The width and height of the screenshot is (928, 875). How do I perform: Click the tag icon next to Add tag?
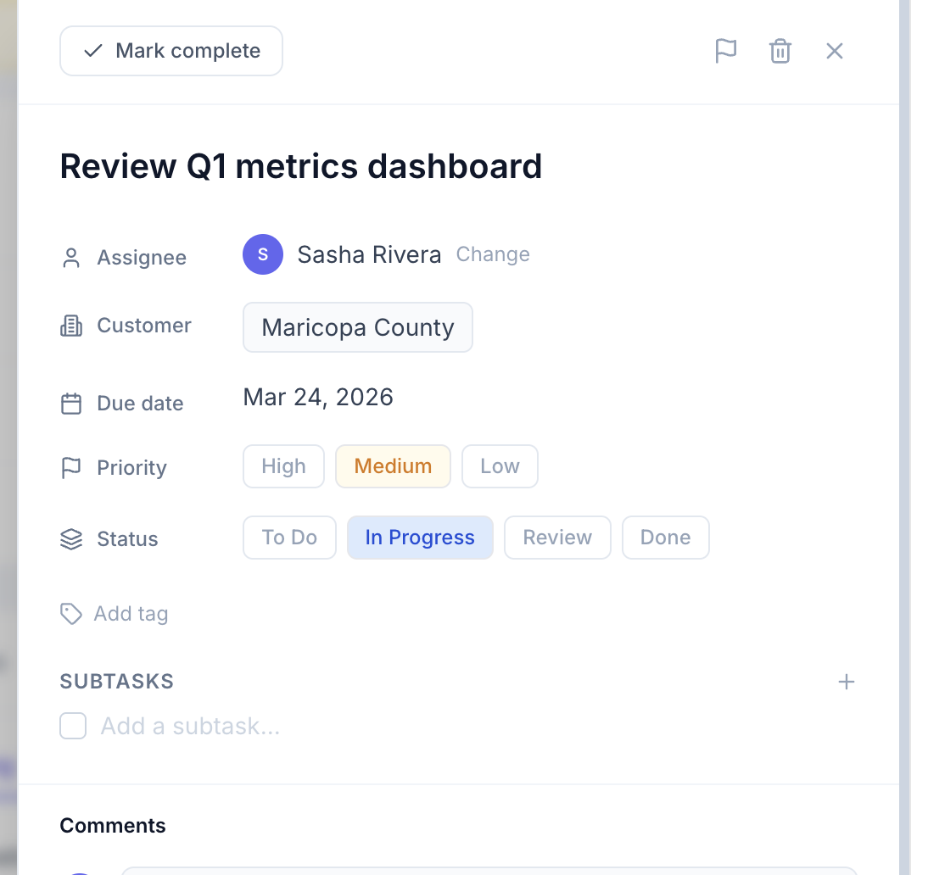(x=71, y=614)
